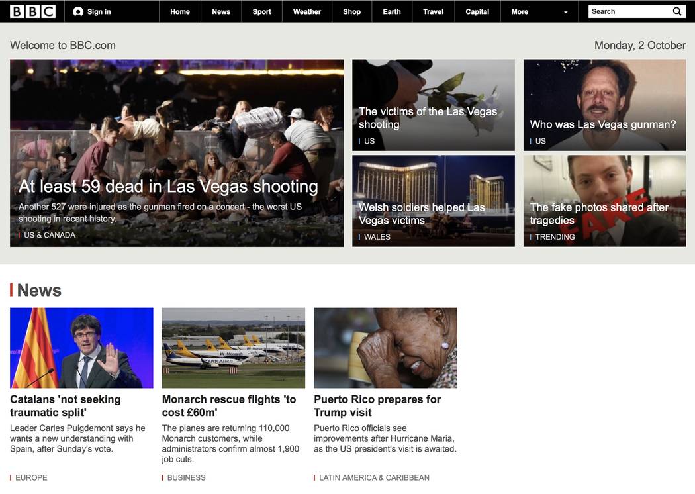The width and height of the screenshot is (695, 494).
Task: Open the Sport navigation tab
Action: pos(261,11)
